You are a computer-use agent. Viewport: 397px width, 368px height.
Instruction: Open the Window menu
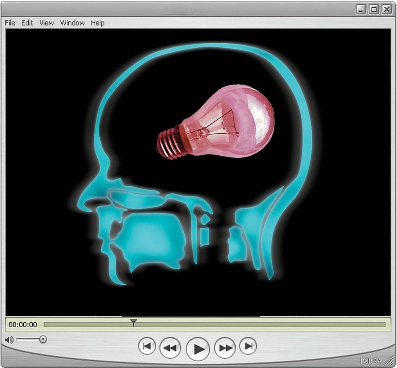(x=72, y=23)
